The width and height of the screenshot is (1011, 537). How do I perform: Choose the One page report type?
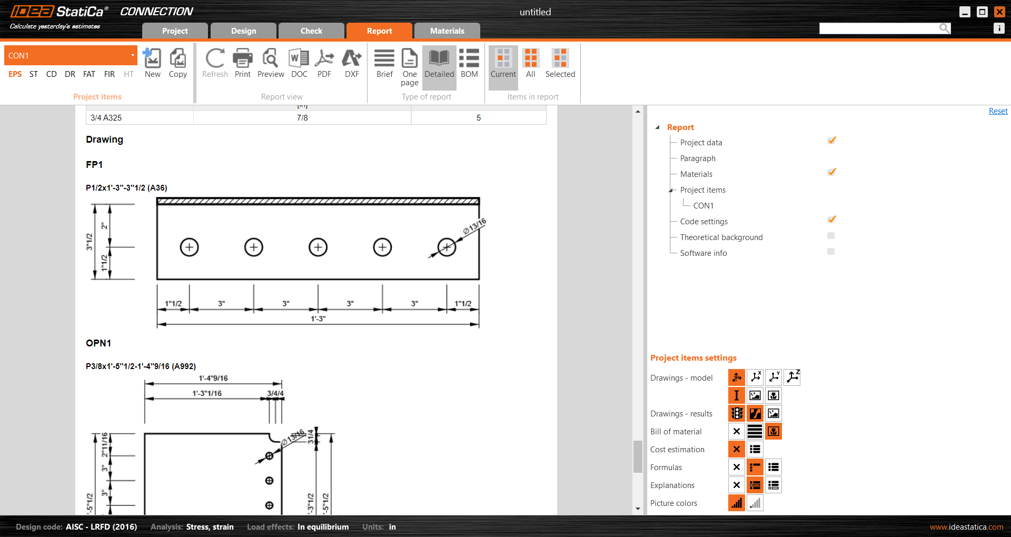pyautogui.click(x=409, y=66)
